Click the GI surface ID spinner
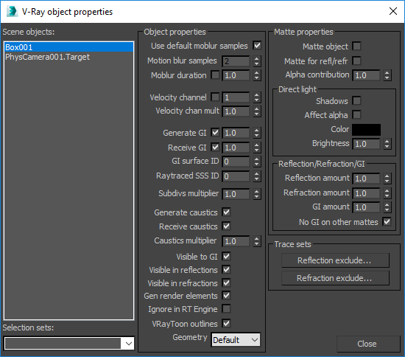Image resolution: width=405 pixels, height=357 pixels. (x=256, y=162)
